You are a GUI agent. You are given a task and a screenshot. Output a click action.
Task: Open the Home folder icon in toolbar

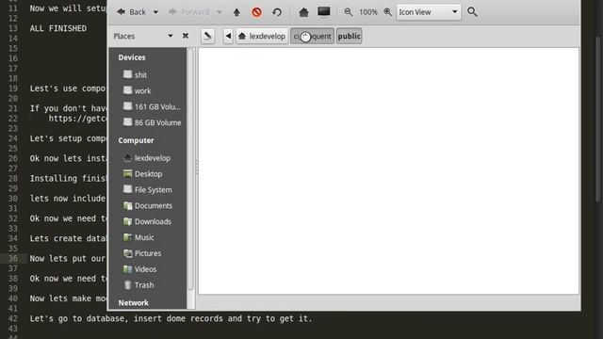tap(303, 12)
